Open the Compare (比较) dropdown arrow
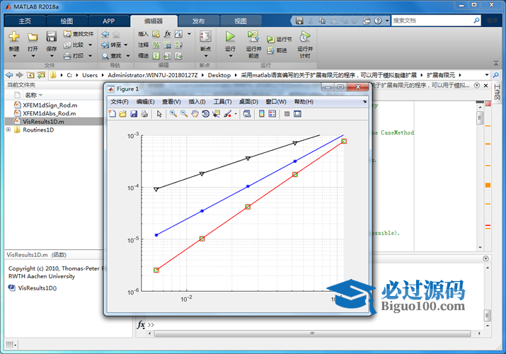The width and height of the screenshot is (506, 354). coord(89,45)
